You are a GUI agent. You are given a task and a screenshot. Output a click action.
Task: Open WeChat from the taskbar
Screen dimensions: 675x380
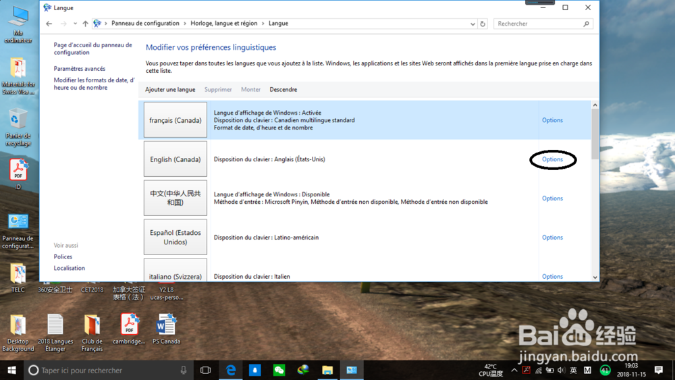click(x=279, y=370)
